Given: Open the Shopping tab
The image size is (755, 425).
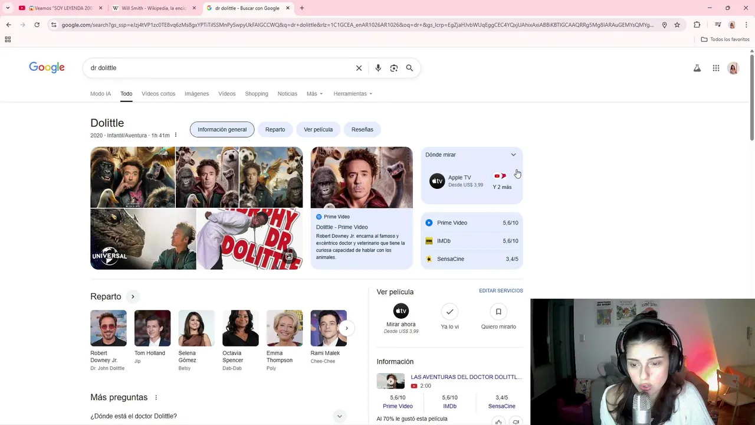Looking at the screenshot, I should point(257,94).
